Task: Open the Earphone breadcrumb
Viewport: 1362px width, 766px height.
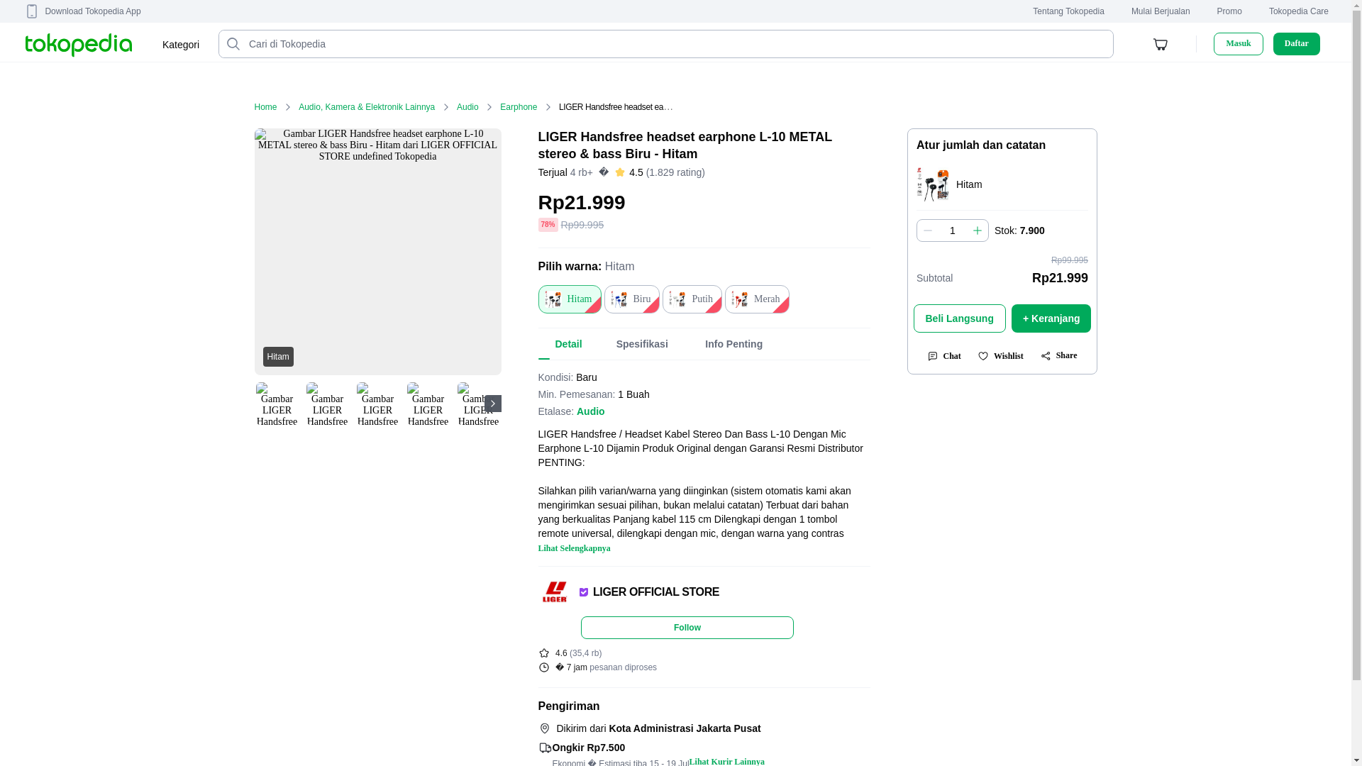Action: (519, 107)
